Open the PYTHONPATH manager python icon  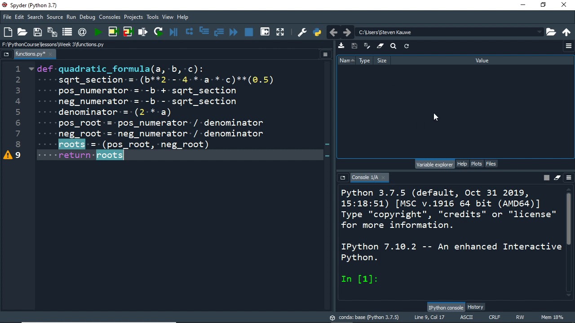(317, 32)
